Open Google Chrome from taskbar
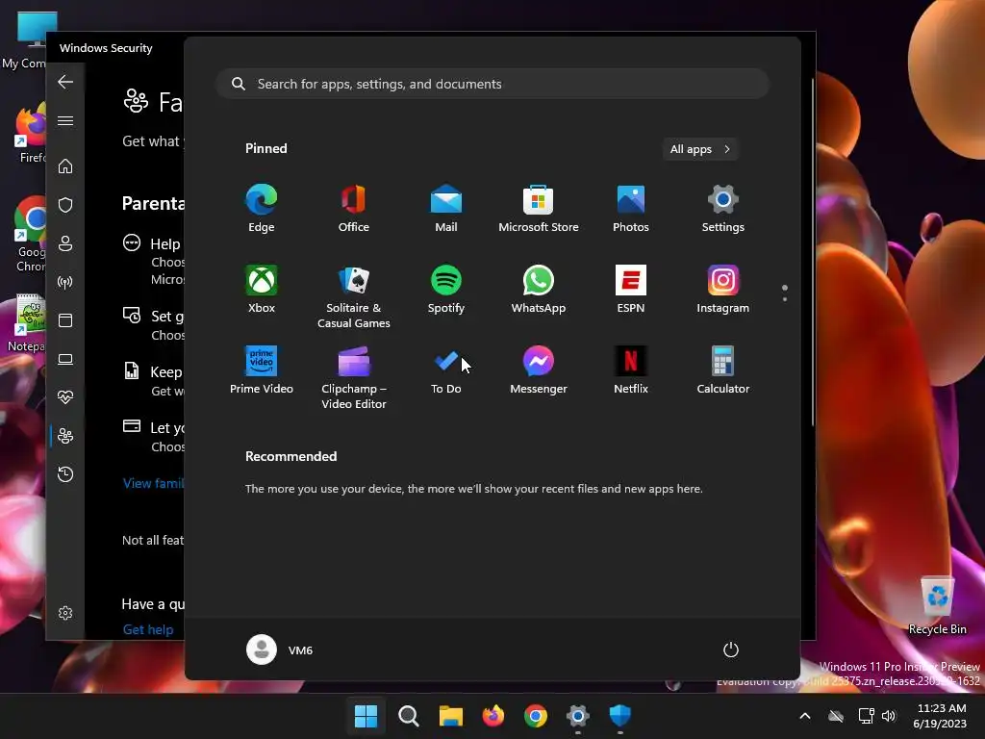 (x=535, y=716)
